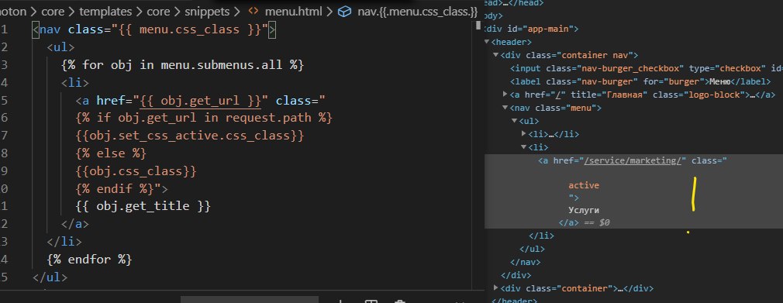This screenshot has height=303, width=783.
Task: Click the {% endif %}"> line
Action: click(122, 188)
